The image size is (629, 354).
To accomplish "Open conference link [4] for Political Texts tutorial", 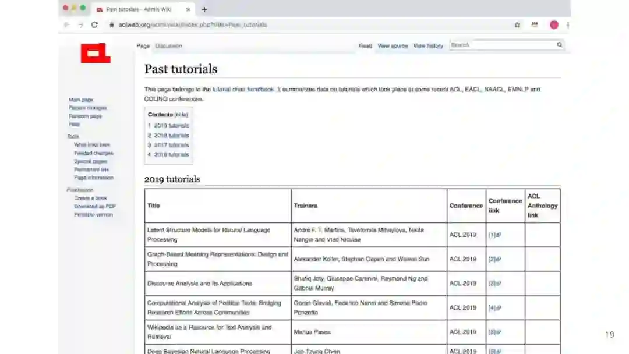I will tap(494, 308).
